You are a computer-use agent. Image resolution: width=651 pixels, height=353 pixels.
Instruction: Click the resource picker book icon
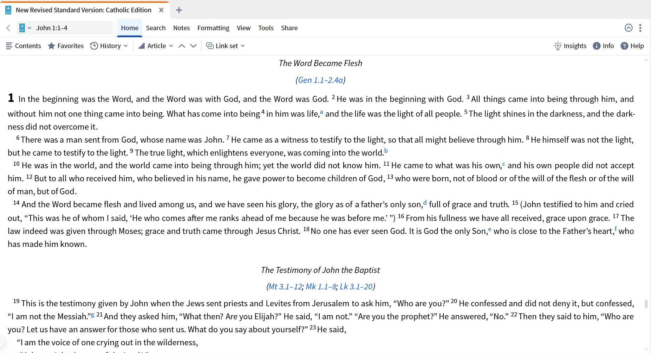tap(22, 28)
